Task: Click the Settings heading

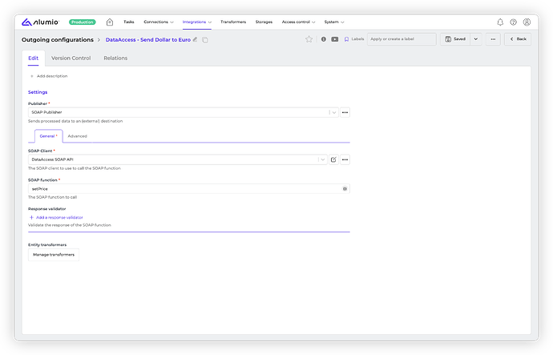Action: pos(38,92)
